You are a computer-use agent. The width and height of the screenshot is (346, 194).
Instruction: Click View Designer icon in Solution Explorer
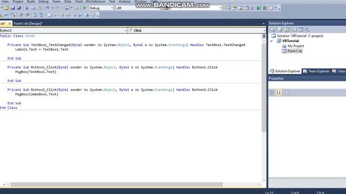pos(301,30)
